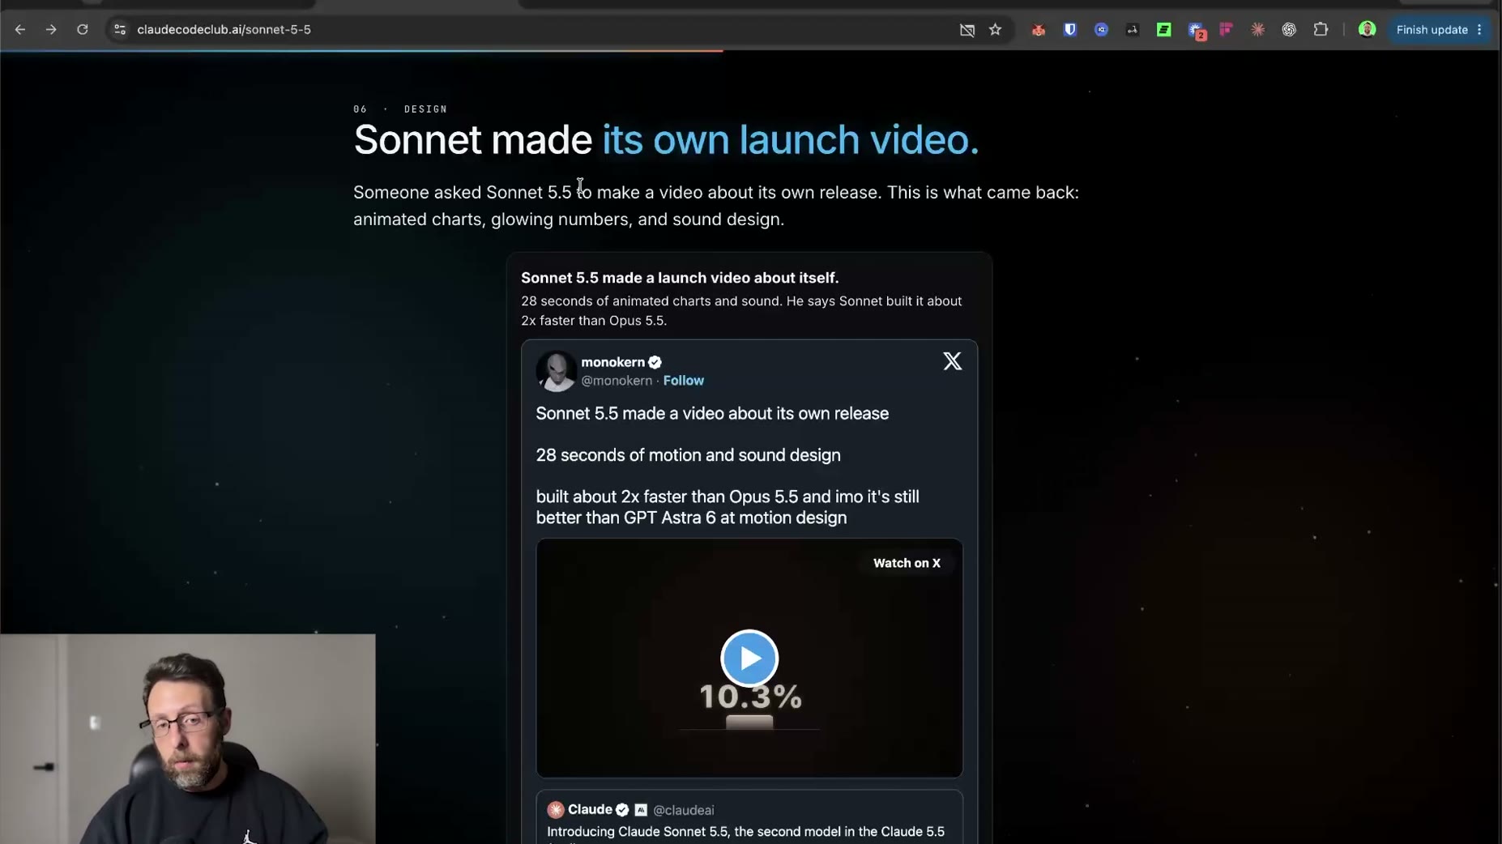Click the '06 · DESIGN' section label

pyautogui.click(x=400, y=109)
